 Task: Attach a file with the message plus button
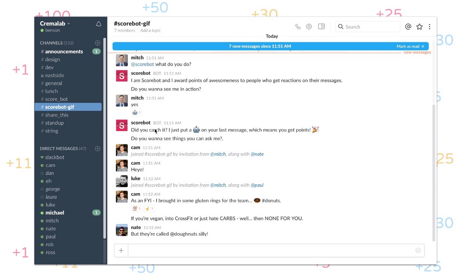pos(121,250)
